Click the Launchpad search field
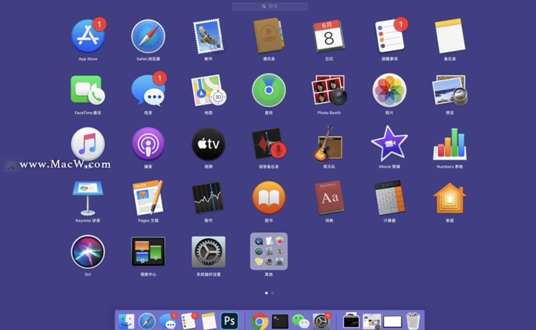536x330 pixels. (x=270, y=6)
